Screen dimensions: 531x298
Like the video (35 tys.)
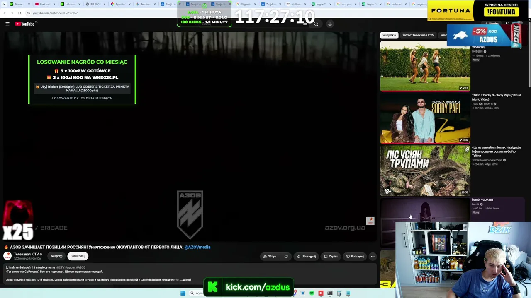point(270,257)
